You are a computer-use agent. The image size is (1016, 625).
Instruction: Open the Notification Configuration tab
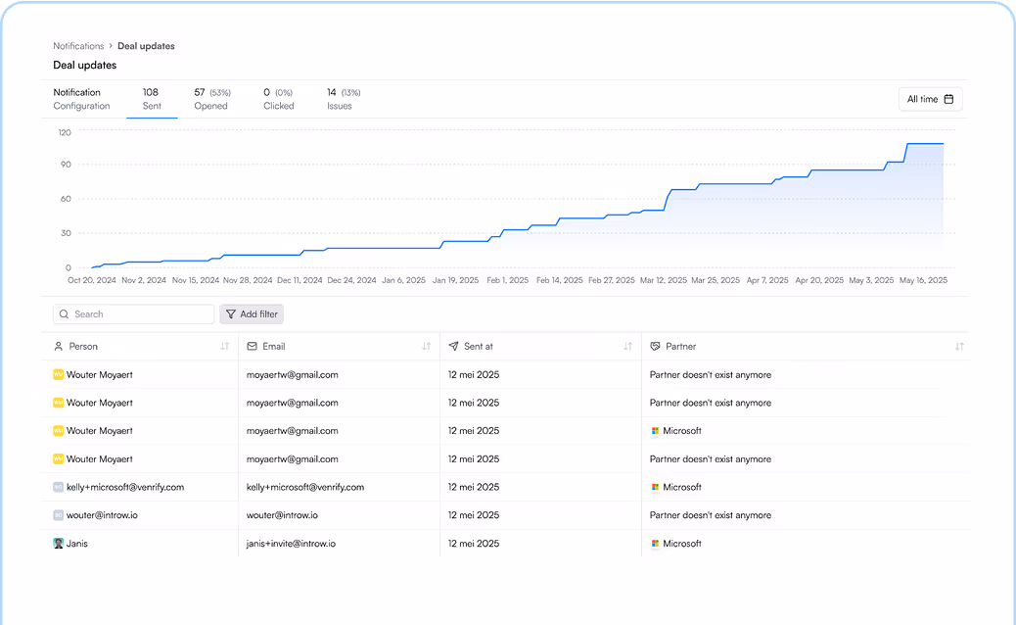81,99
